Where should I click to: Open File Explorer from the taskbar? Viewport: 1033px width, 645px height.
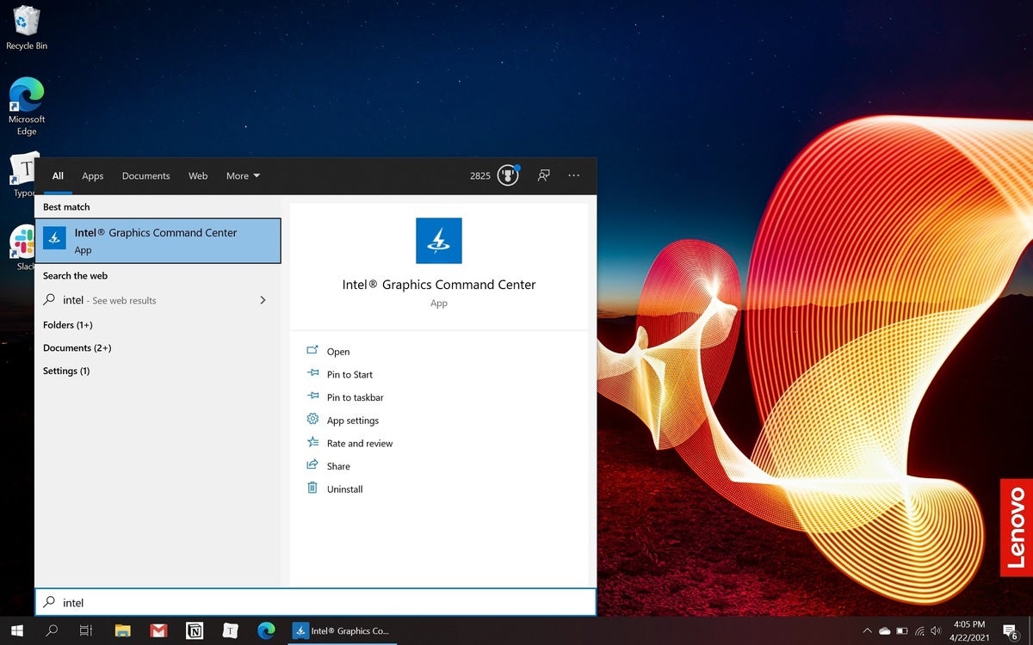point(122,630)
